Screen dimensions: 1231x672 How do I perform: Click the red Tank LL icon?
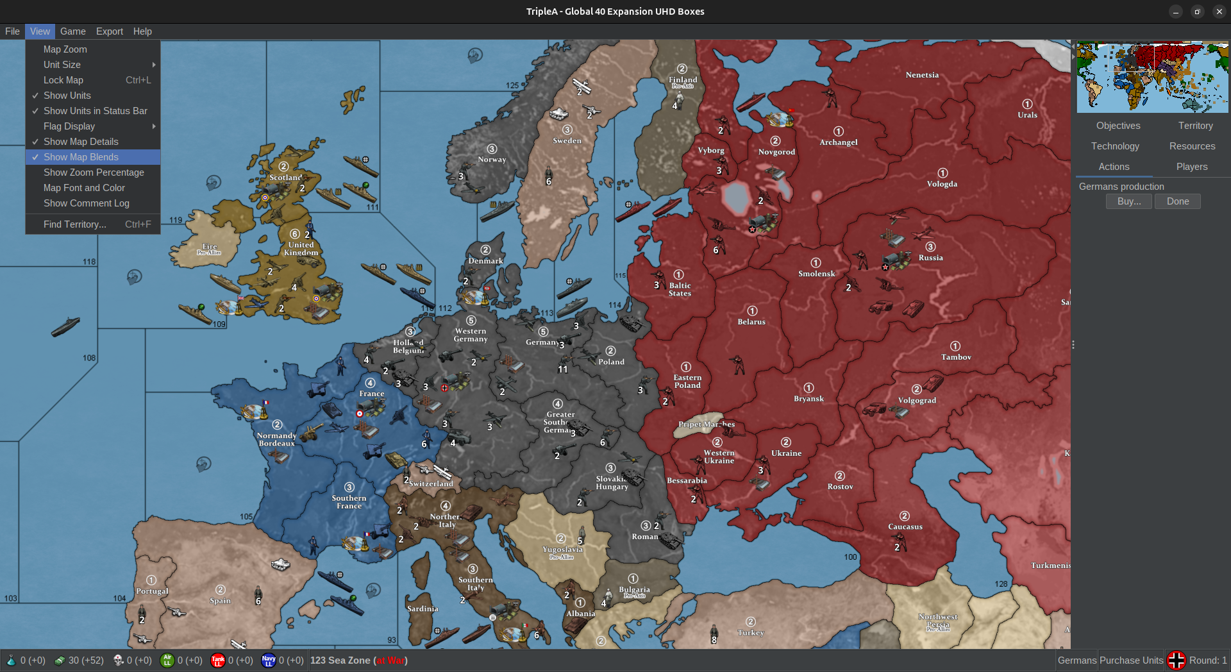pyautogui.click(x=218, y=660)
